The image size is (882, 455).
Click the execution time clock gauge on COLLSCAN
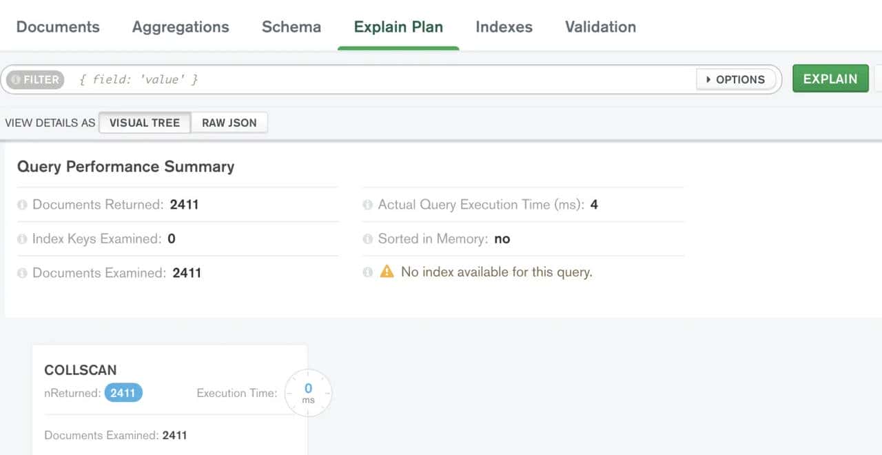click(308, 393)
